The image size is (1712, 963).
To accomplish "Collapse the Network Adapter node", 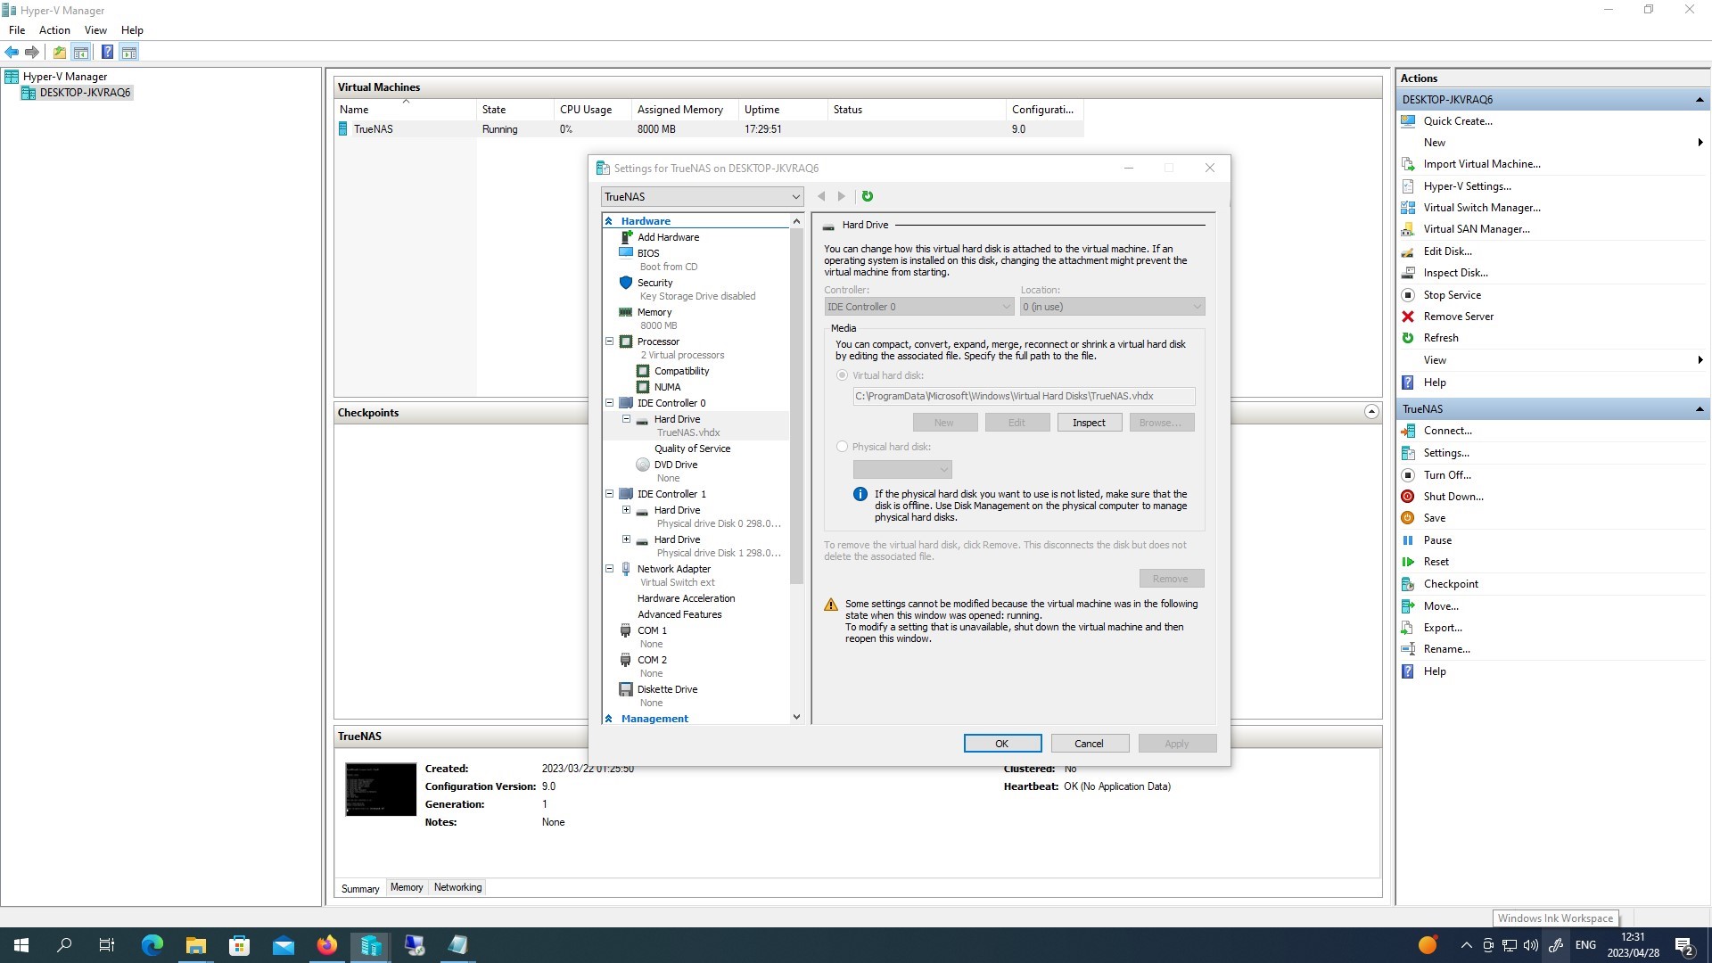I will pos(610,569).
